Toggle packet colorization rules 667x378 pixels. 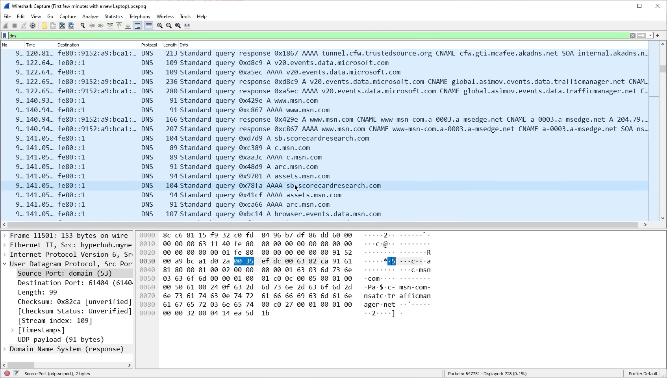click(x=148, y=26)
